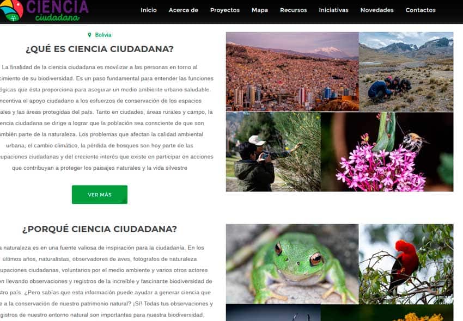Open the Mapa page
The width and height of the screenshot is (463, 321).
tap(259, 10)
